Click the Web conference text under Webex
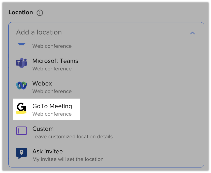Screen dimensions: 211x173 52,92
